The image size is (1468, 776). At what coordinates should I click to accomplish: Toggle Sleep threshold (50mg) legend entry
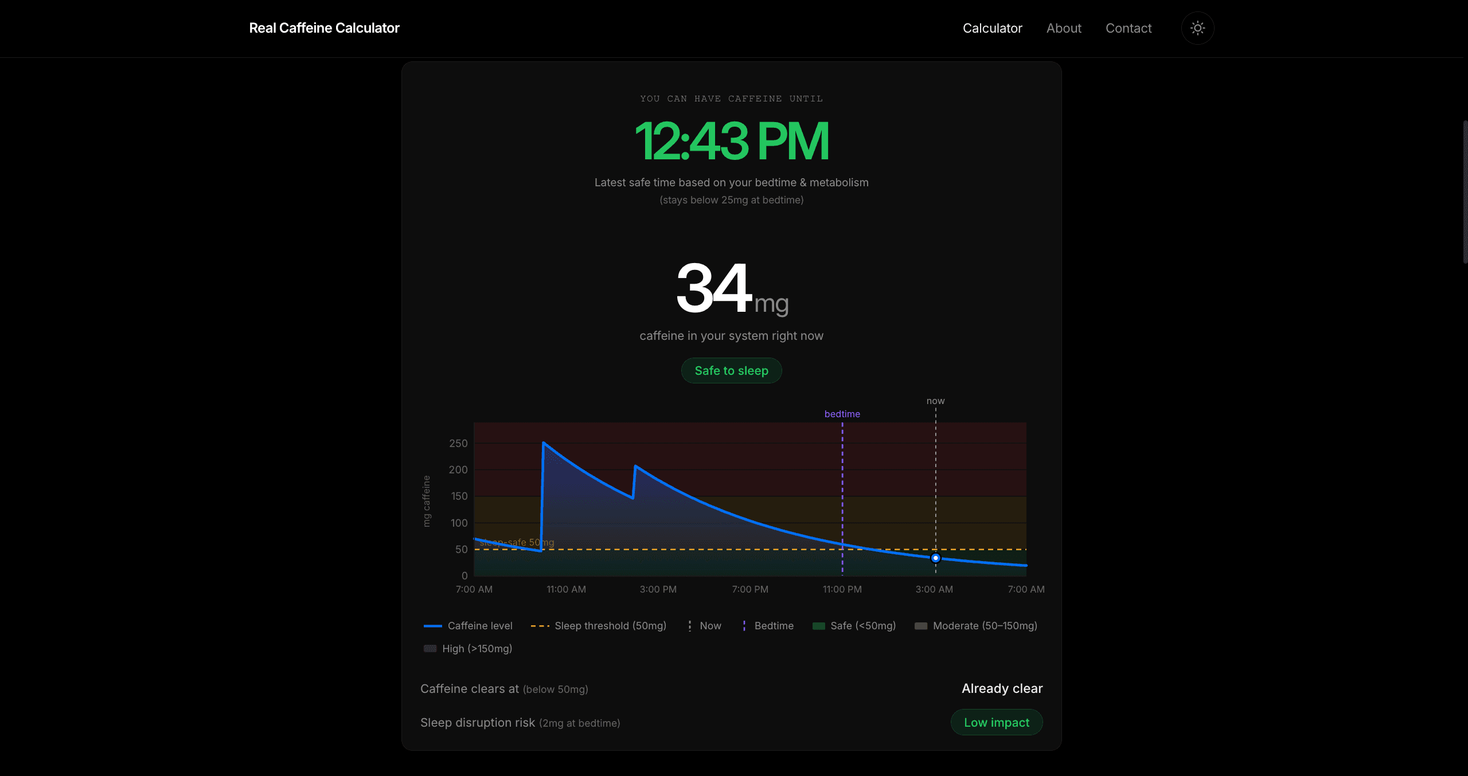(599, 626)
